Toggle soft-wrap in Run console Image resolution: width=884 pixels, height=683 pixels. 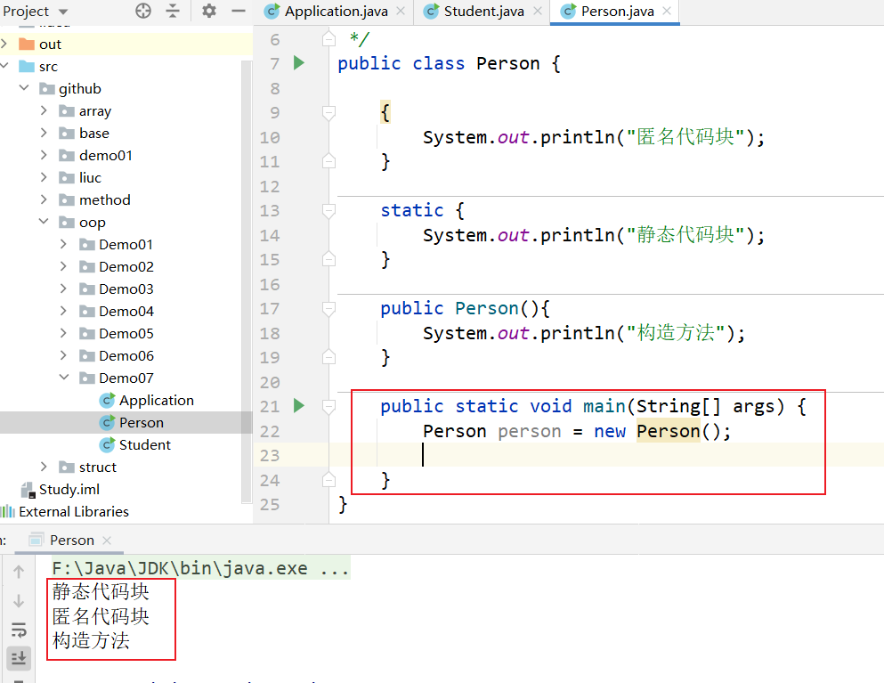click(x=18, y=630)
